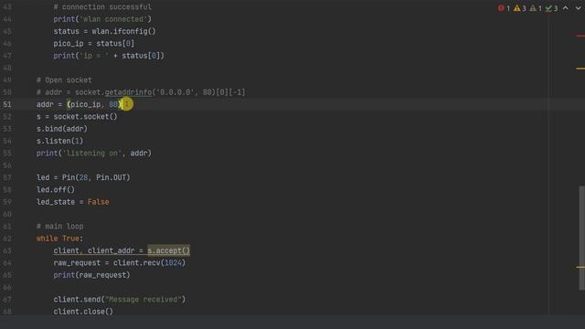Click the upper yellow warning stripe mark
Viewport: 585px width, 329px height.
pyautogui.click(x=580, y=69)
